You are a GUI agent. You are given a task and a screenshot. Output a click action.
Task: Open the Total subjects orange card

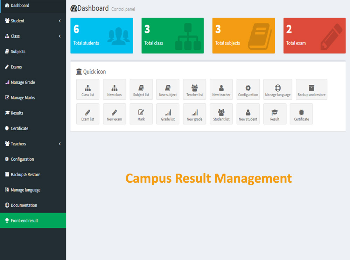pos(244,36)
